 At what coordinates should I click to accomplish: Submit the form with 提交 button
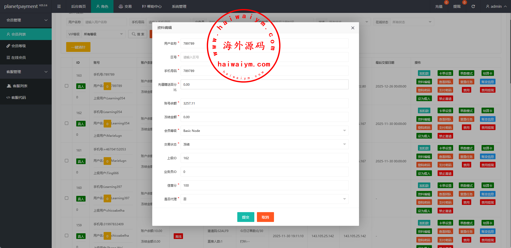[x=246, y=217]
